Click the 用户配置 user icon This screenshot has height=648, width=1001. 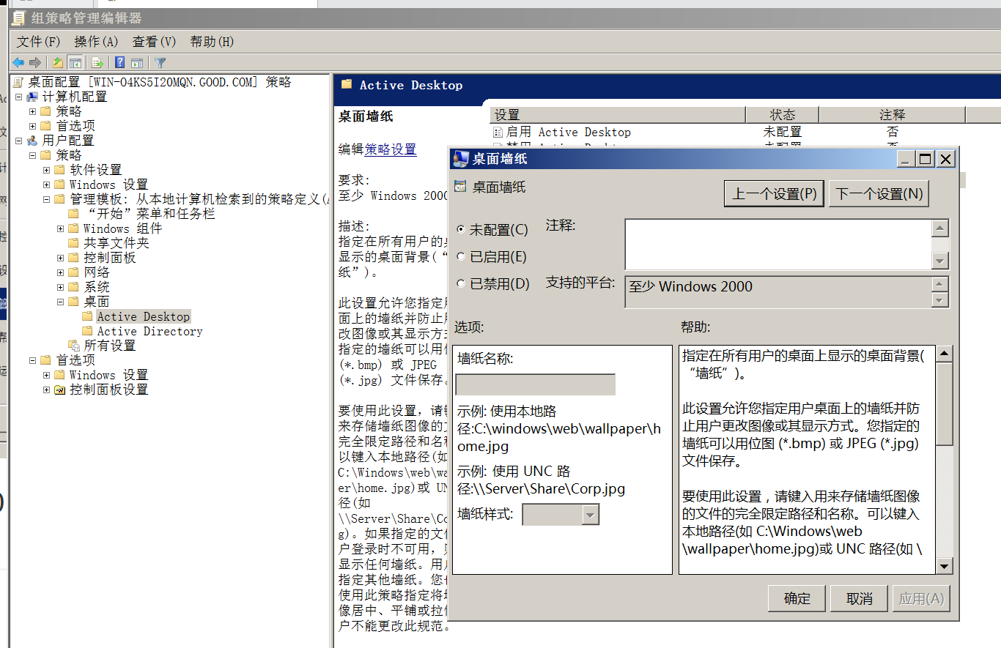(x=33, y=141)
